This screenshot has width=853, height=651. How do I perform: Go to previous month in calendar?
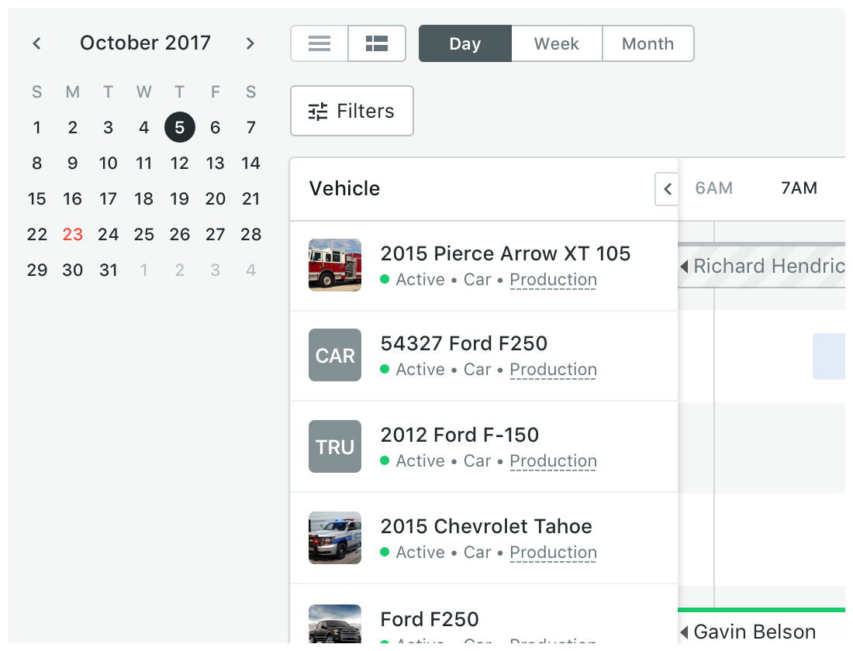click(37, 43)
